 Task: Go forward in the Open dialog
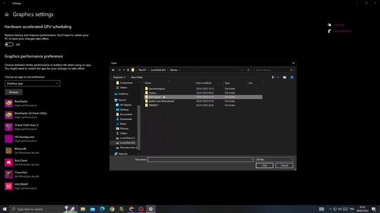pos(119,70)
